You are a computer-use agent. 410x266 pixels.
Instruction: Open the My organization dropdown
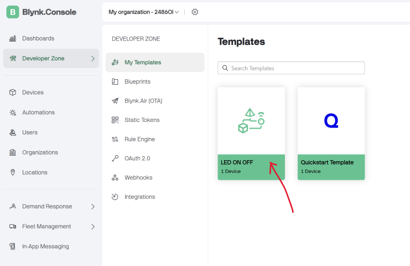pyautogui.click(x=143, y=12)
